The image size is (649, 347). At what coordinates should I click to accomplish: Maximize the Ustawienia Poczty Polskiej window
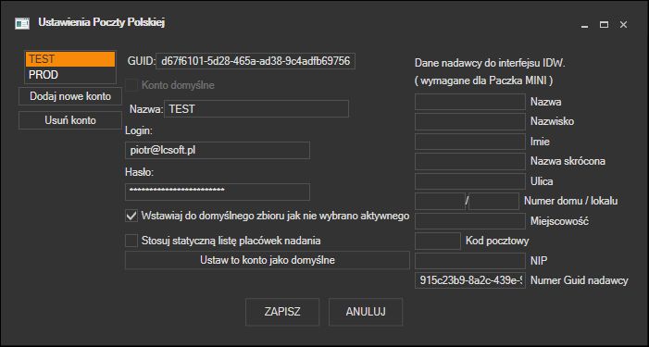[x=604, y=25]
